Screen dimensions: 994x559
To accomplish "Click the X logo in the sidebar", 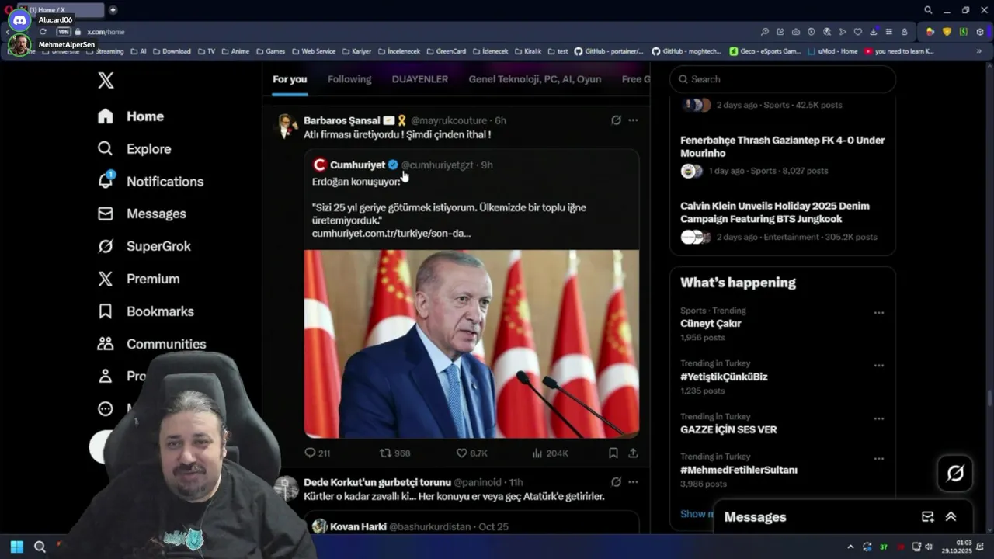I will point(106,79).
